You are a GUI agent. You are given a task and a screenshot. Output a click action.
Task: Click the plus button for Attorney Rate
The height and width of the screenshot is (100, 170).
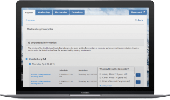coord(138,75)
